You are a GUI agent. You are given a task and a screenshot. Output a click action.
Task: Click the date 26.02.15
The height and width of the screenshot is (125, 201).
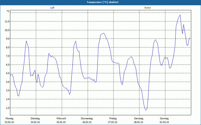pyautogui.click(x=87, y=122)
